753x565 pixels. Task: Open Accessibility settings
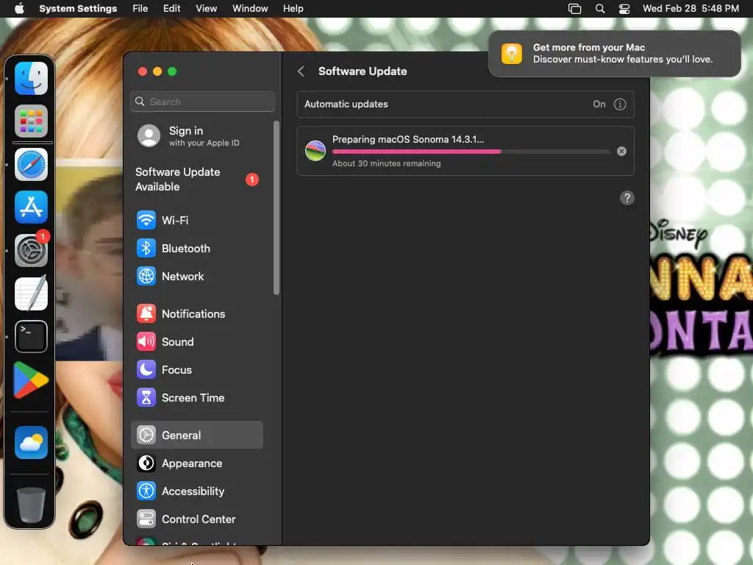197,491
